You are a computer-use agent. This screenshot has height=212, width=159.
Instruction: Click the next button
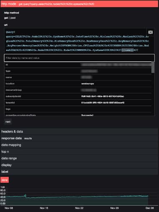pyautogui.click(x=8, y=122)
